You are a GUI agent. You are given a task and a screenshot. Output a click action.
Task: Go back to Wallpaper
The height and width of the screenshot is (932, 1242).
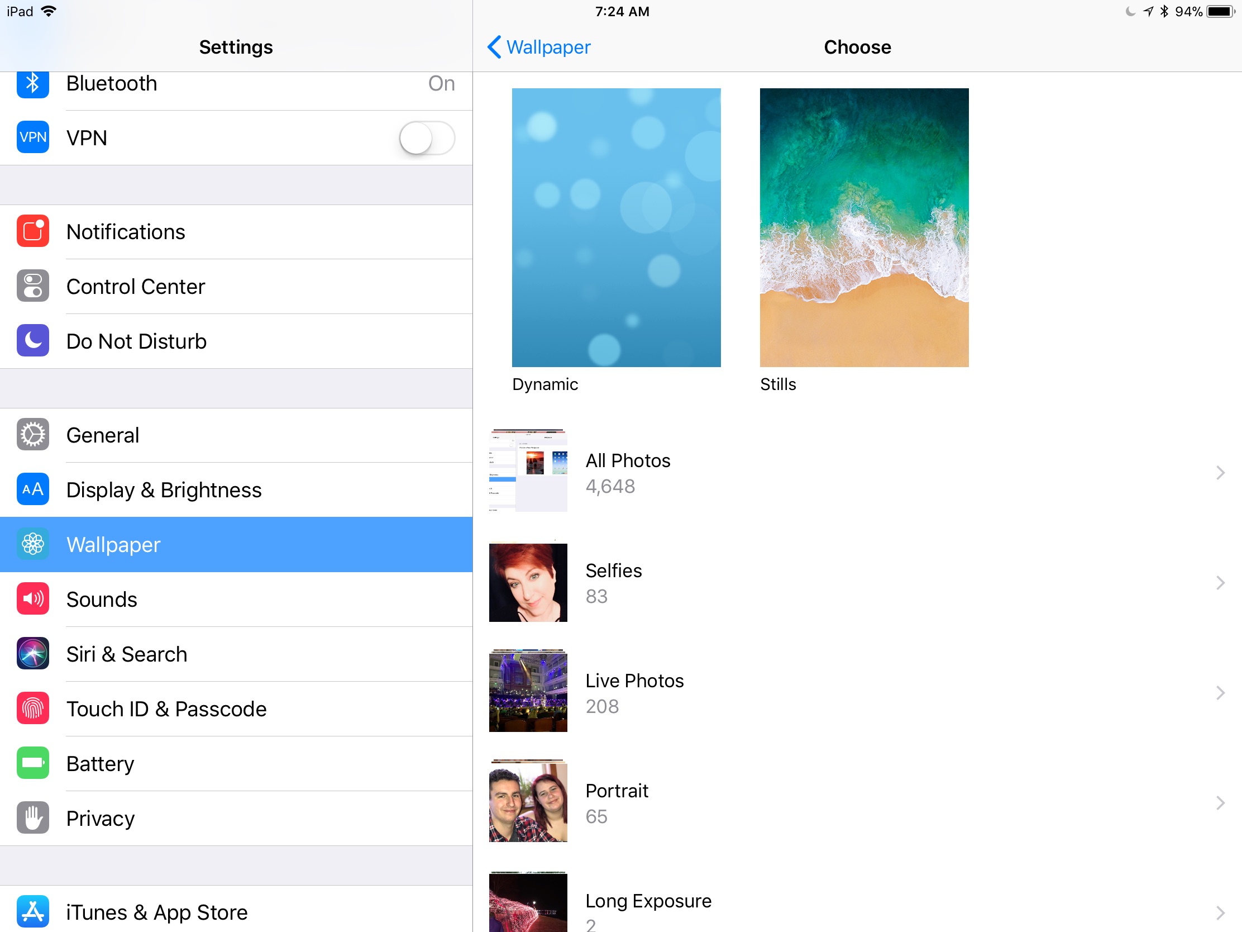click(x=538, y=47)
